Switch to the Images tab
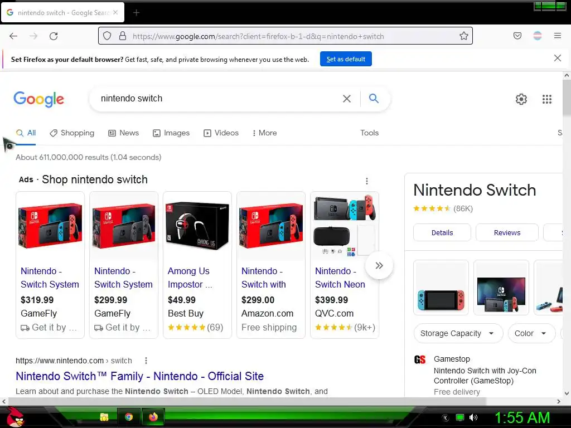This screenshot has width=571, height=428. 171,133
